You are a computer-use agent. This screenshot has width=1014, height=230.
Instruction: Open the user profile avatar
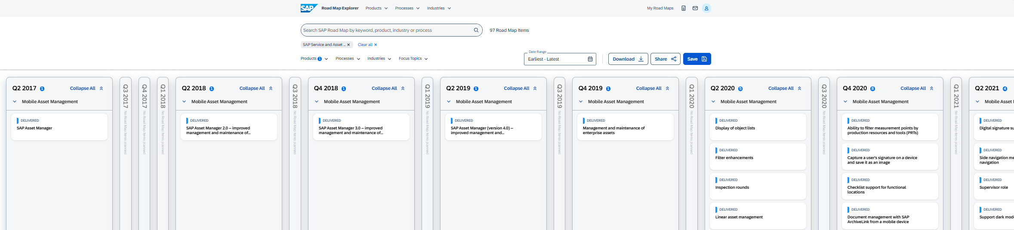706,8
